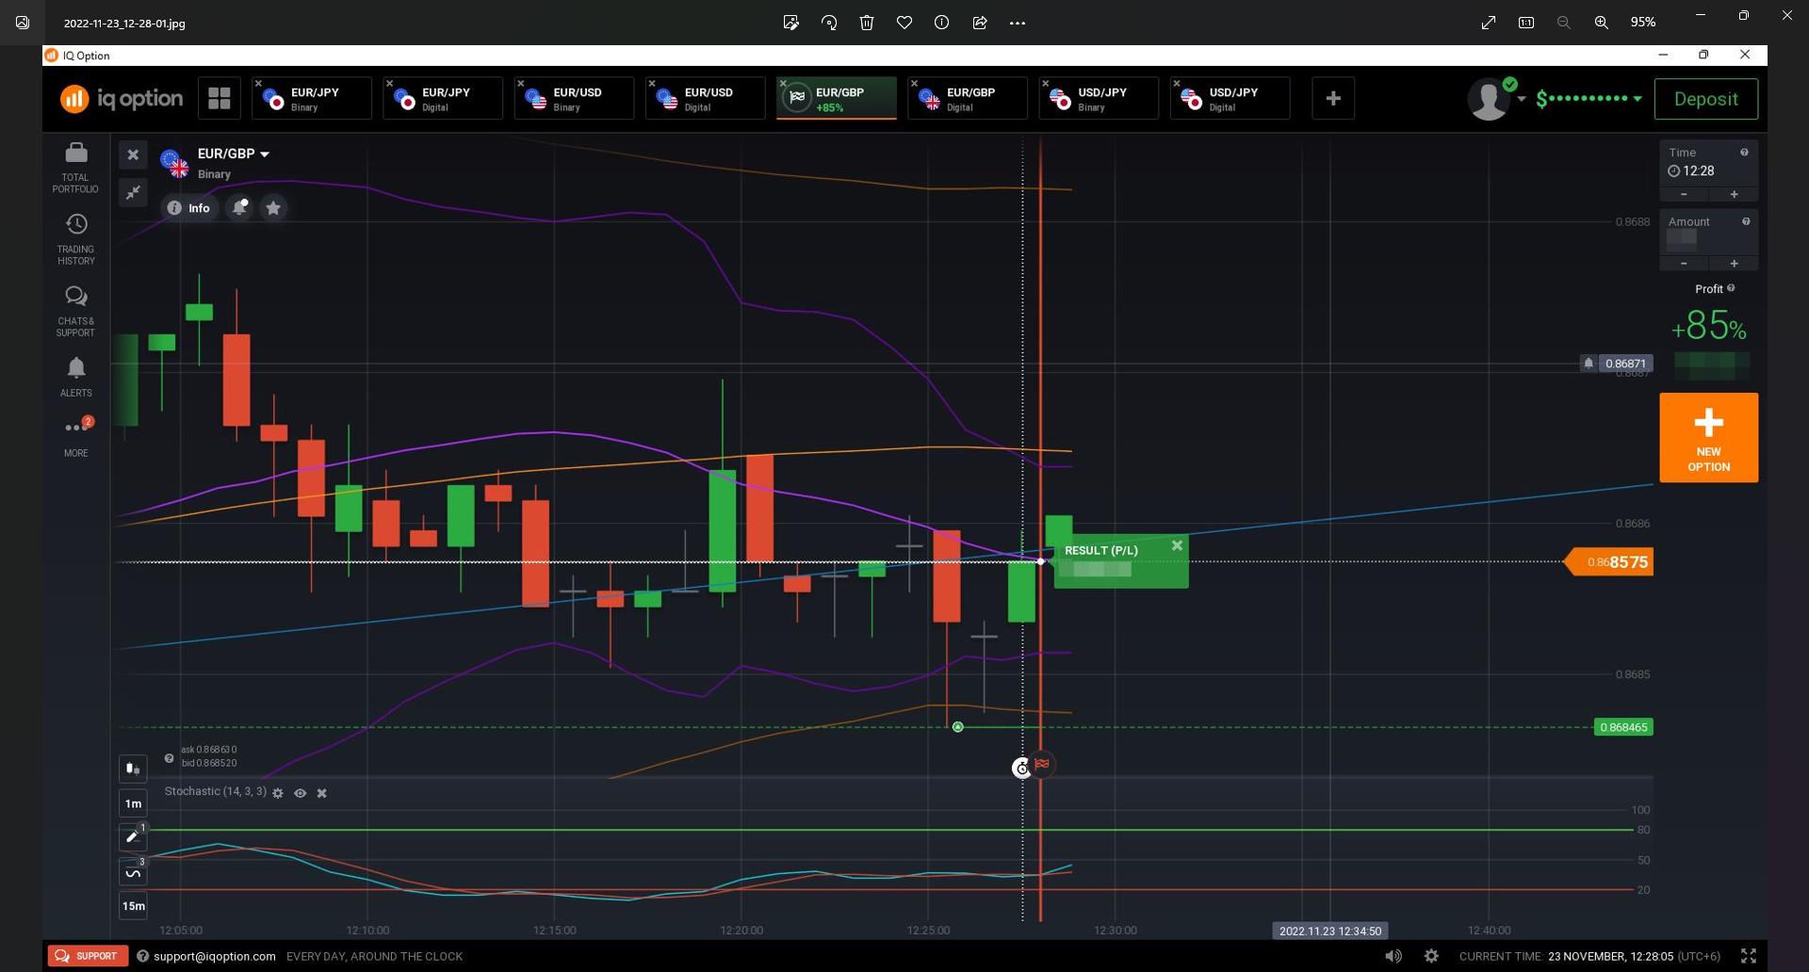Viewport: 1809px width, 972px height.
Task: Close the EUR/JPY Binary tab
Action: [258, 84]
